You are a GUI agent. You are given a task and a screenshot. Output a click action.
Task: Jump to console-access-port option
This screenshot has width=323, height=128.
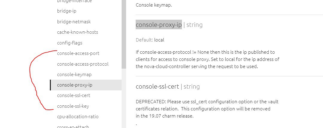(x=78, y=53)
